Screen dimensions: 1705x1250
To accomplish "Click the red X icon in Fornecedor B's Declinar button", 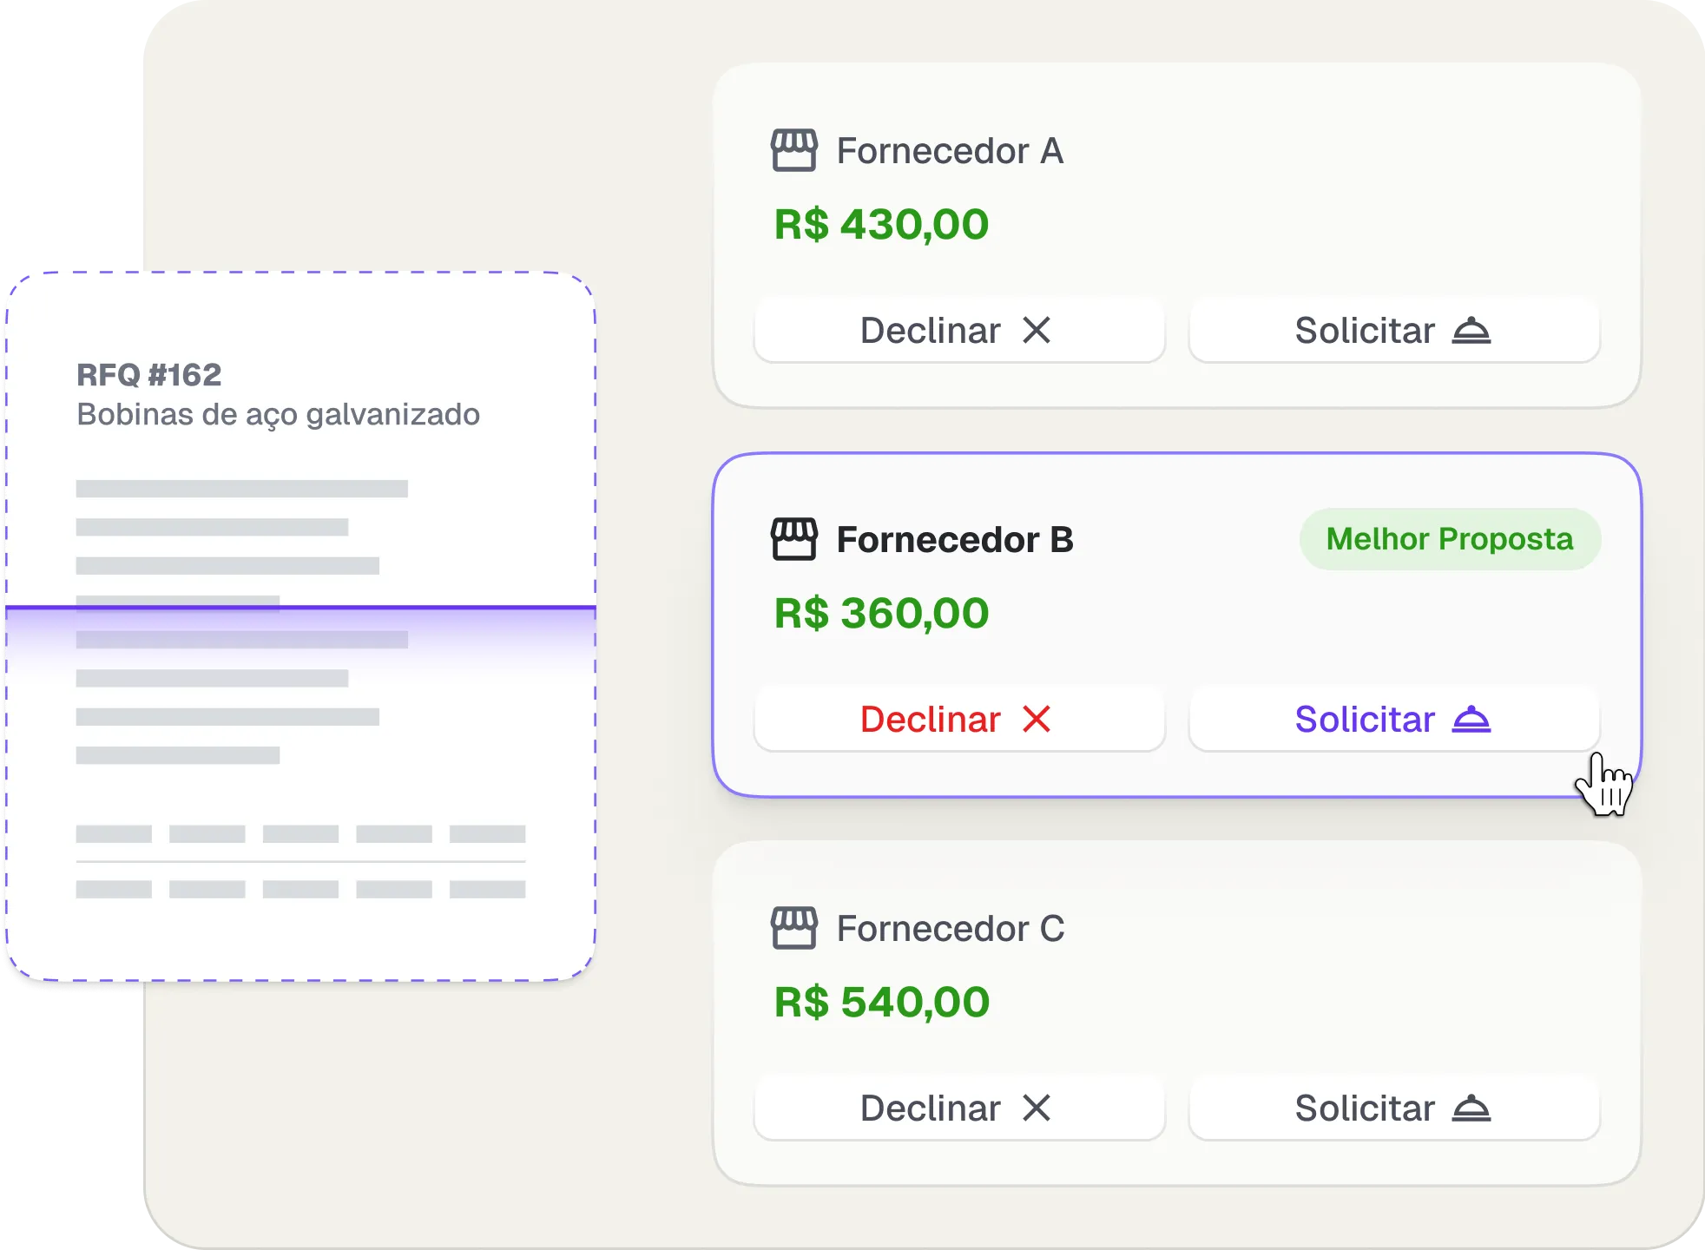I will [x=1037, y=720].
